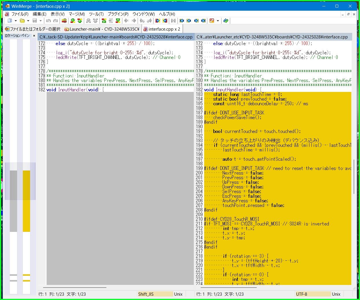
Task: Jump to the next difference
Action: tap(73, 21)
